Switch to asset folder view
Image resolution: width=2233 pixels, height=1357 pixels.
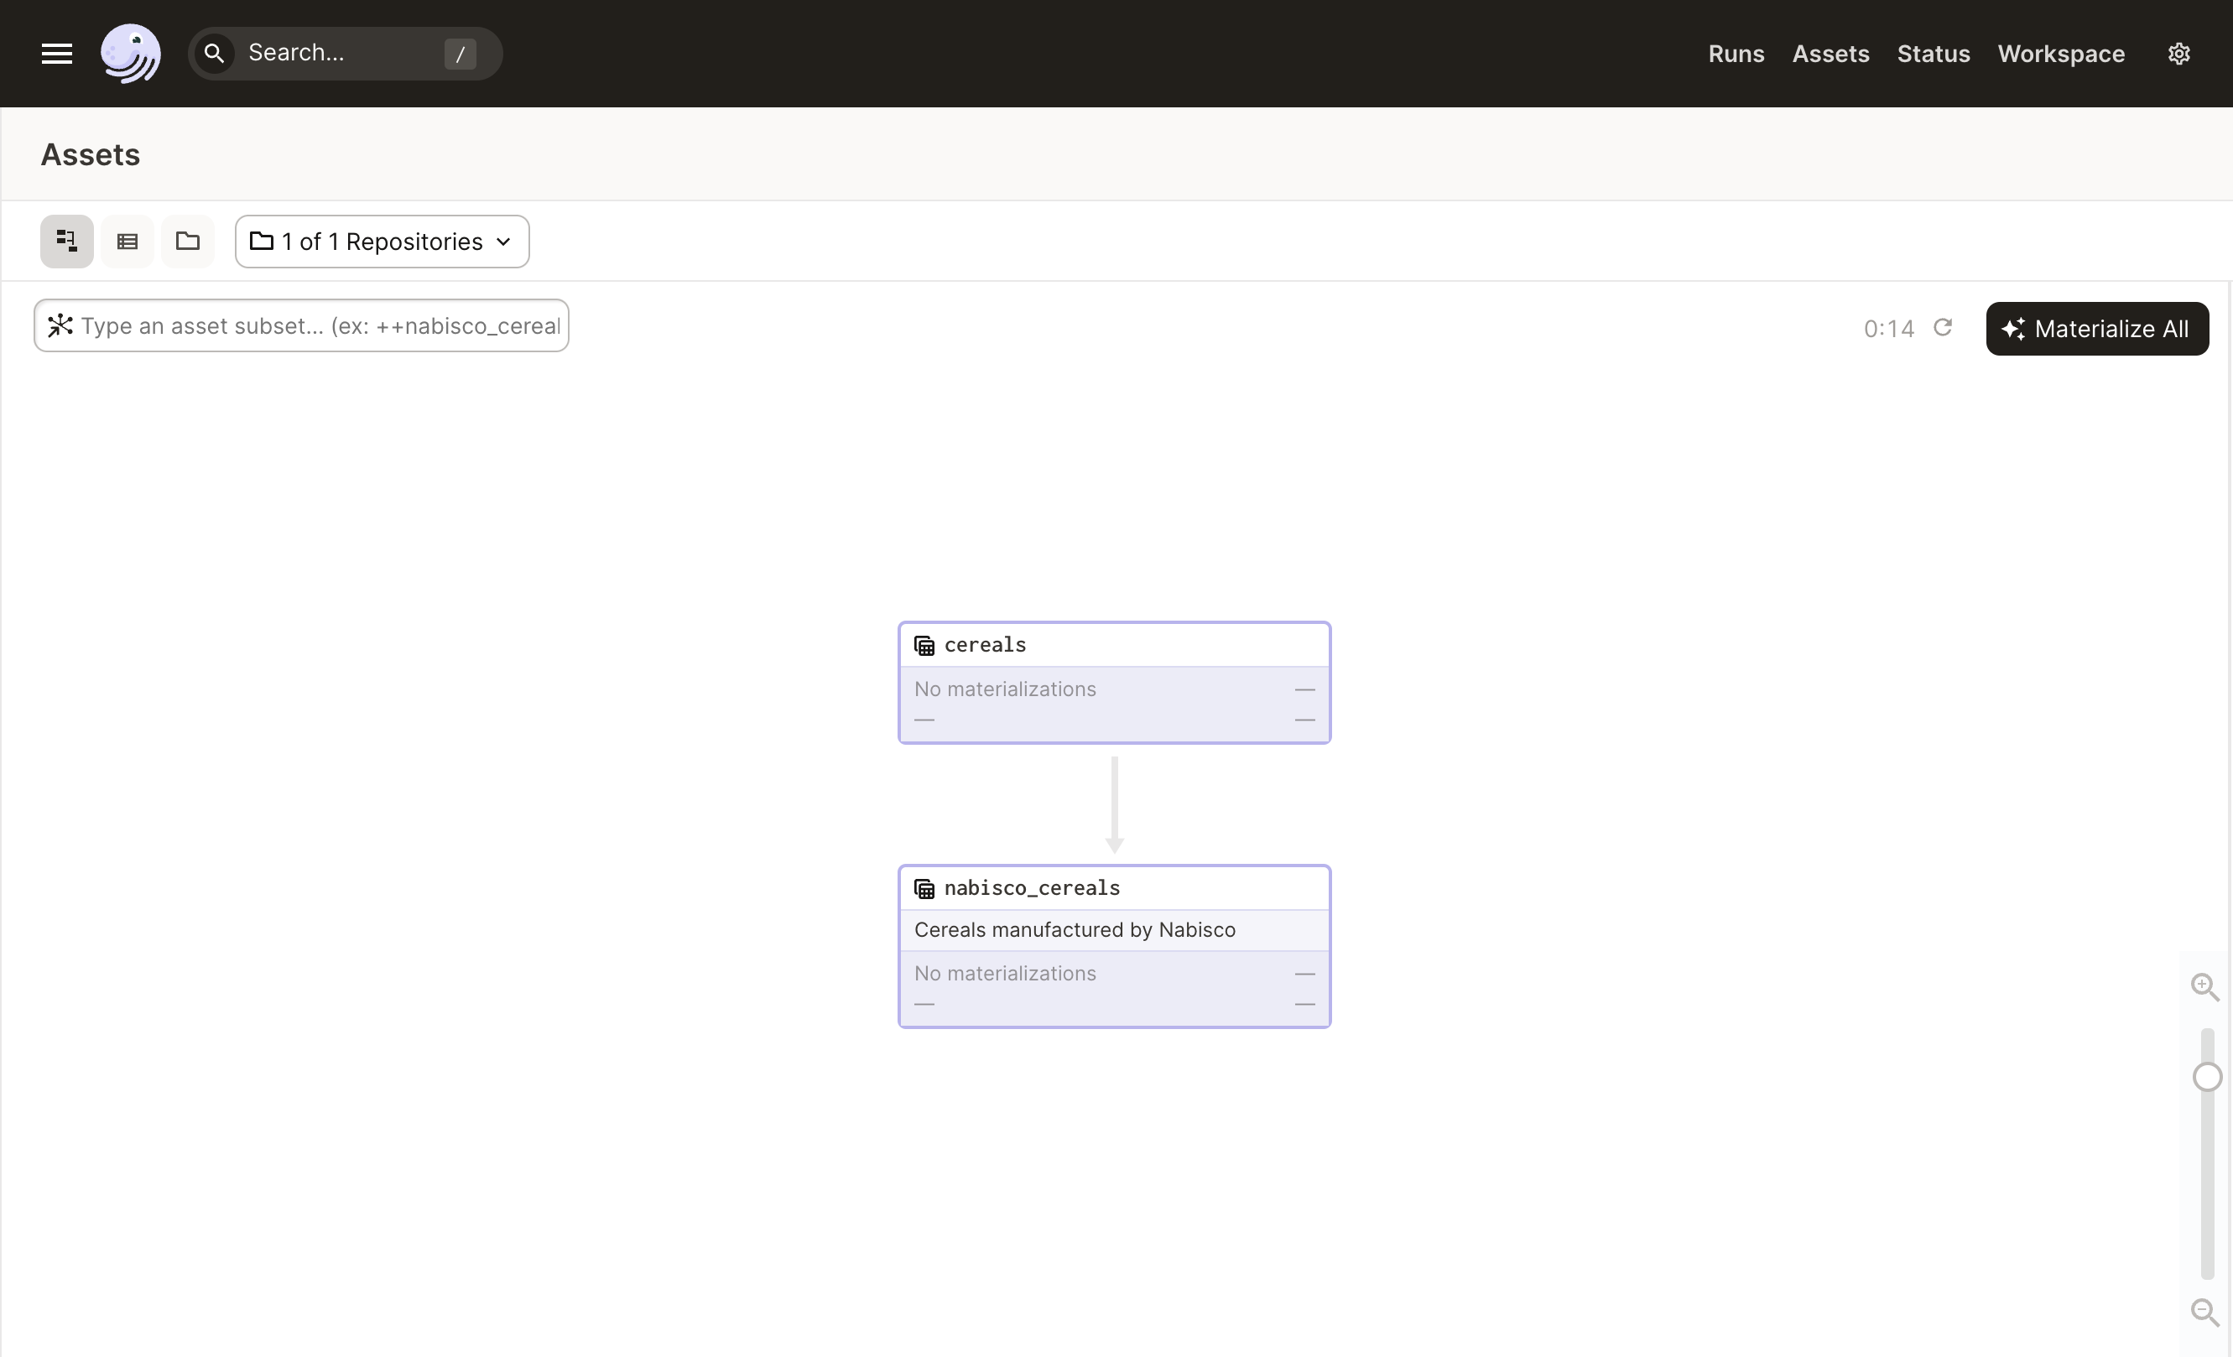tap(188, 241)
